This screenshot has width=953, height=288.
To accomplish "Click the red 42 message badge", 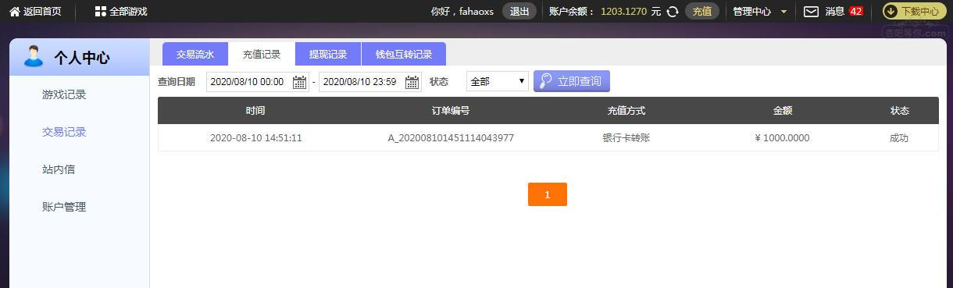I will [856, 12].
